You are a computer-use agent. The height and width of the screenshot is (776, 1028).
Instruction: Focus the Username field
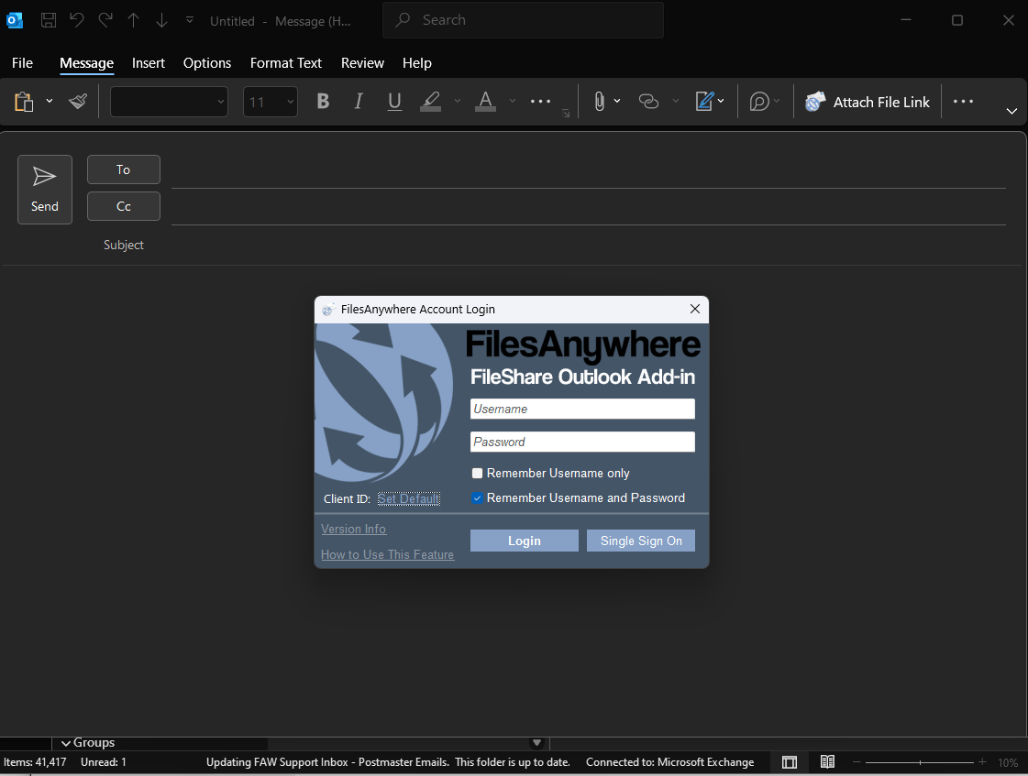583,409
